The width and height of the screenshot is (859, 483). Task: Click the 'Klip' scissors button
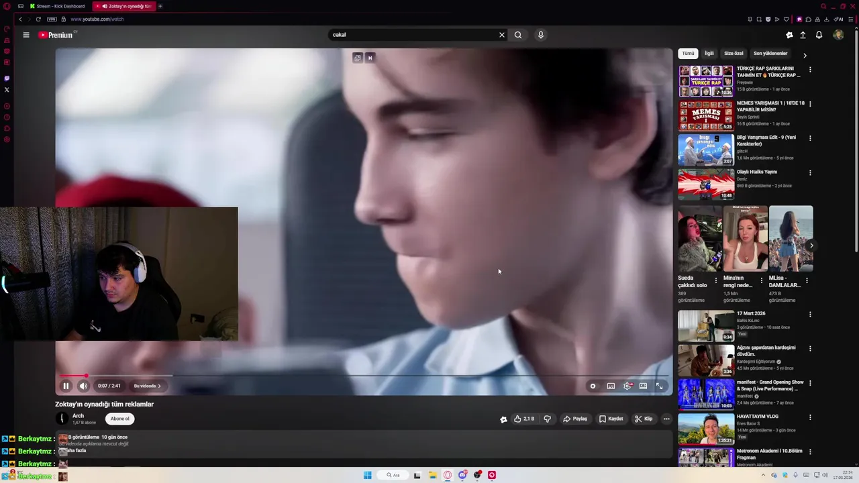pos(644,419)
